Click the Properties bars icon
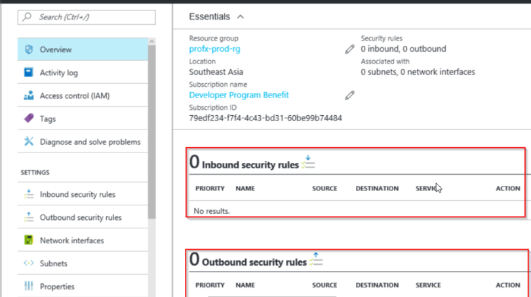 pyautogui.click(x=28, y=287)
